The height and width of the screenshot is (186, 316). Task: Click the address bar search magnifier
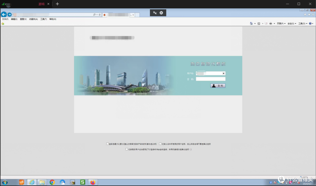coord(94,15)
